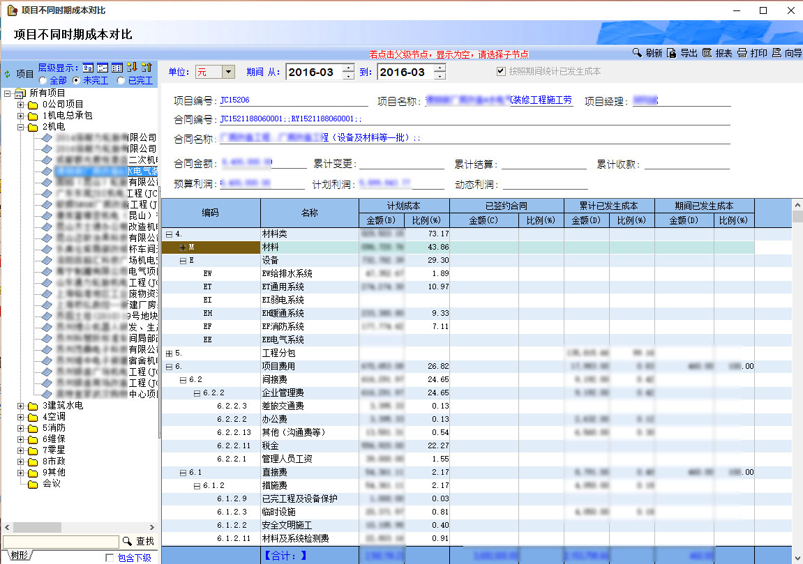This screenshot has width=803, height=564.
Task: Click the JC15206 project number link
Action: pyautogui.click(x=234, y=100)
